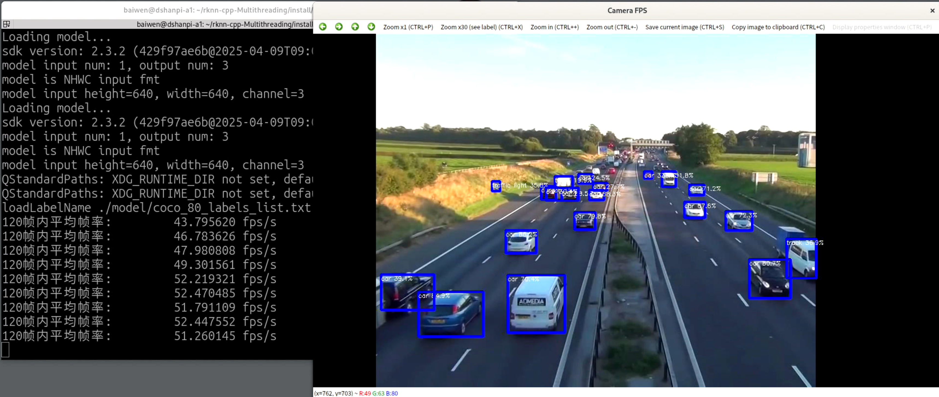Click the terminal cursor block
The width and height of the screenshot is (939, 397).
coord(5,350)
